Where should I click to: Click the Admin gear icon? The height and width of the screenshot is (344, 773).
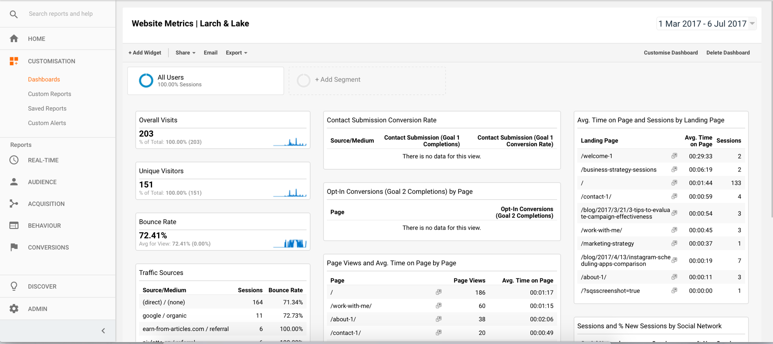click(x=14, y=308)
